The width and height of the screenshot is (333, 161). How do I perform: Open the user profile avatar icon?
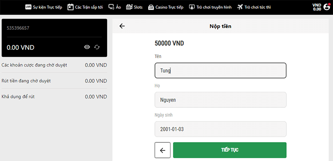(326, 7)
